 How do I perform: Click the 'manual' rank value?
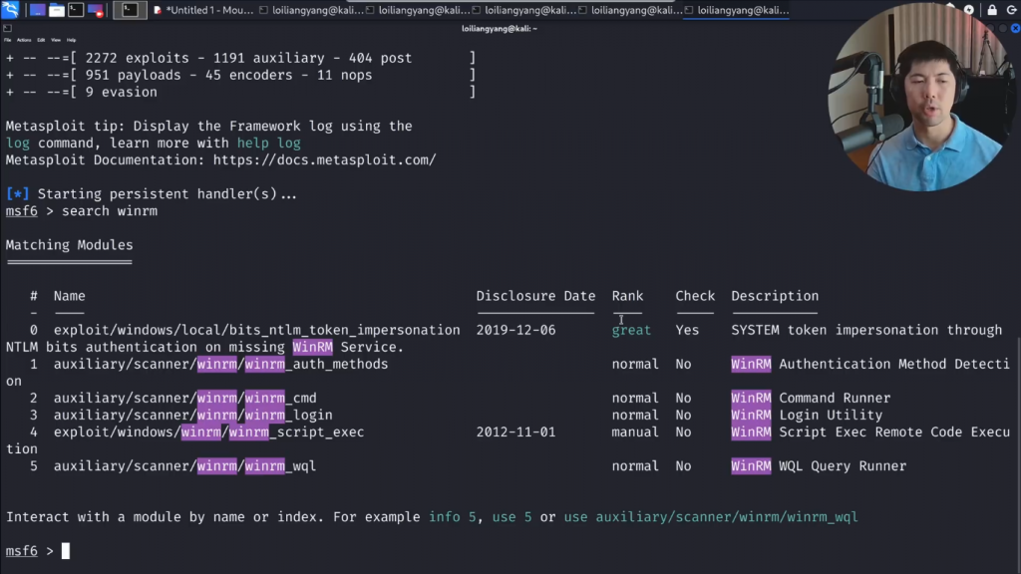[x=635, y=432]
